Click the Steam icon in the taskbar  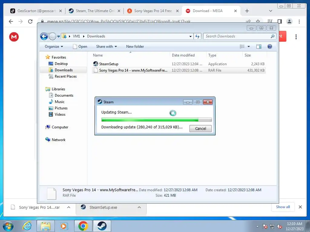coord(102,226)
